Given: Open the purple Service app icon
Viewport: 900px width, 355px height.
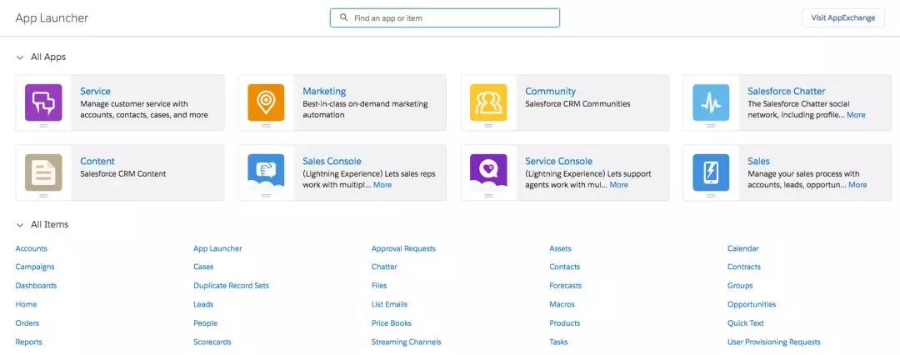Looking at the screenshot, I should point(42,102).
